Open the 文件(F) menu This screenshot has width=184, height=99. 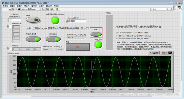[5, 6]
